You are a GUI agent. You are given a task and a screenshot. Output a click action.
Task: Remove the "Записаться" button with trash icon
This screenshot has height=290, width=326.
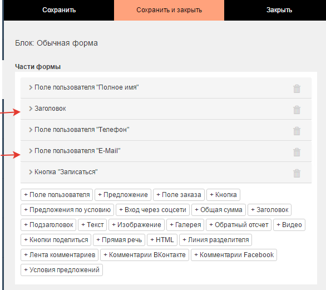(297, 173)
